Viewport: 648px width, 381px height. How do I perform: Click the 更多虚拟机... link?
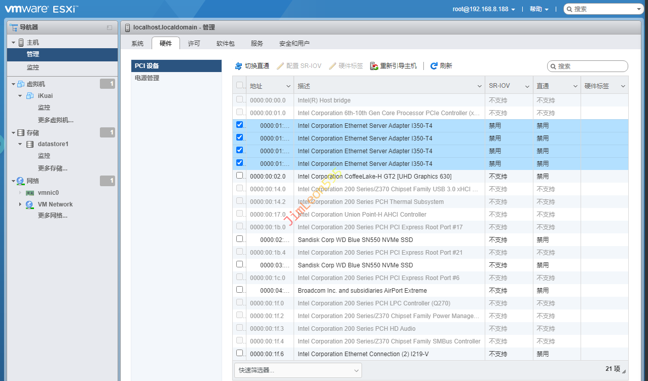[56, 120]
